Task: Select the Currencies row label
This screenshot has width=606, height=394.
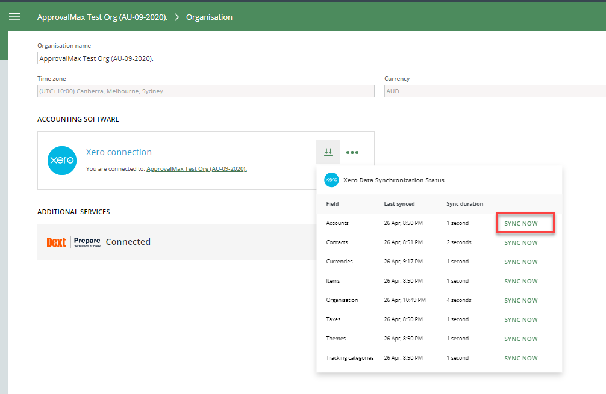Action: [x=339, y=262]
